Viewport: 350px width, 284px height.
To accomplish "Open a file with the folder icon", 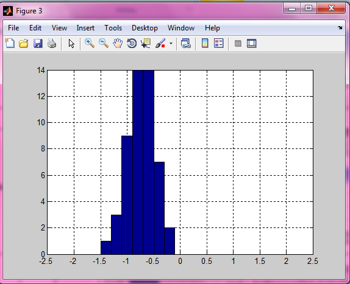I will [24, 43].
